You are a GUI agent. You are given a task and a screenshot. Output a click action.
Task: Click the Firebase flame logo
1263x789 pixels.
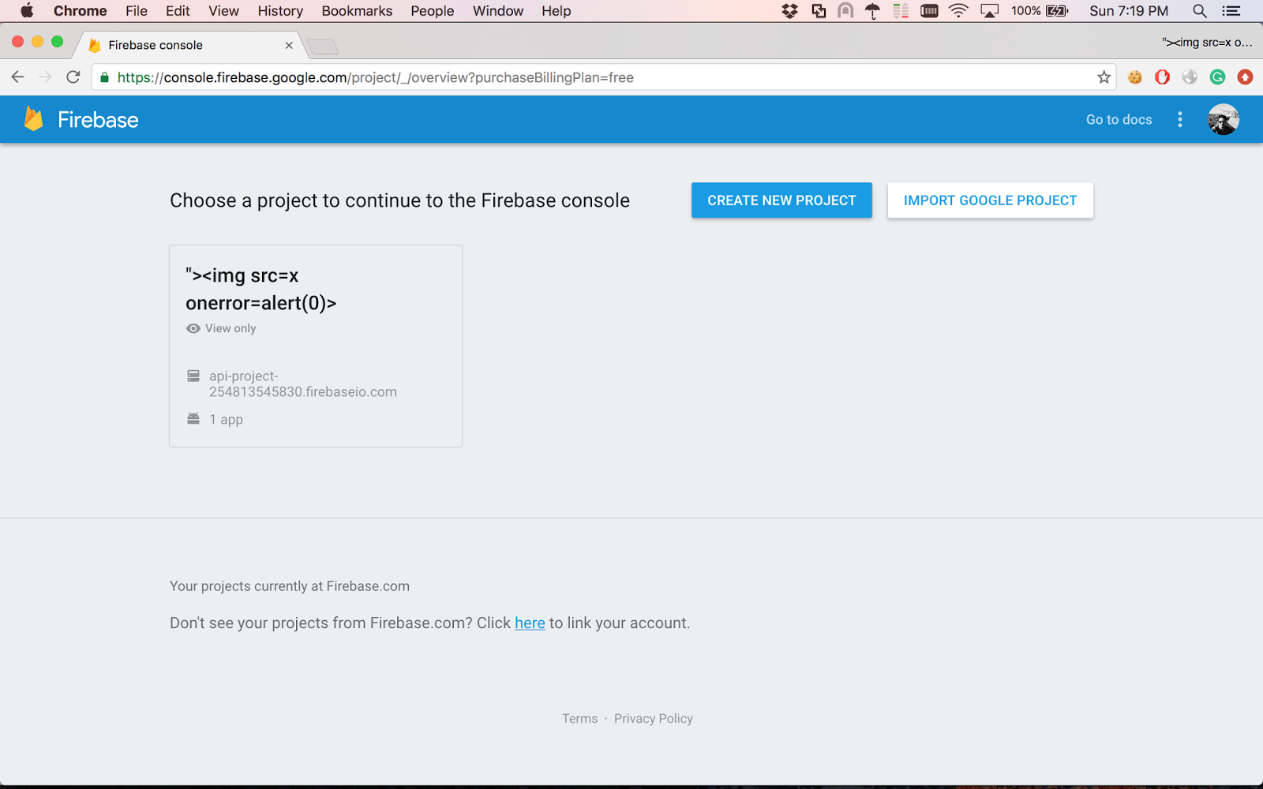pyautogui.click(x=32, y=119)
